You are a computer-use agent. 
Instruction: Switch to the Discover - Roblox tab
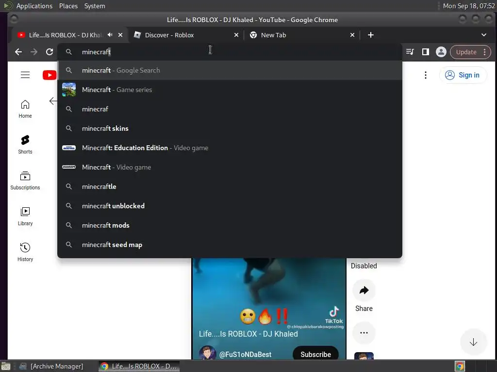(186, 35)
